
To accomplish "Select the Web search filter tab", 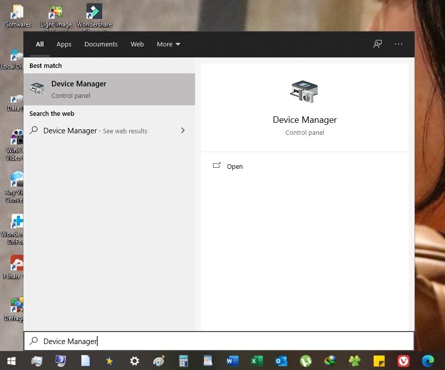I will (137, 44).
